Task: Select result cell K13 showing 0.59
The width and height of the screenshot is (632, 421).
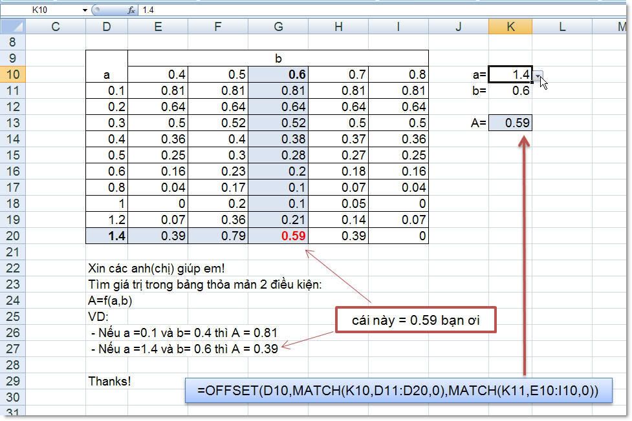Action: (x=510, y=123)
